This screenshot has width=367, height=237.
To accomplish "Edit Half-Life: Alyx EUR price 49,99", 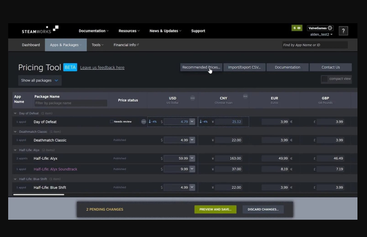I will (275, 158).
